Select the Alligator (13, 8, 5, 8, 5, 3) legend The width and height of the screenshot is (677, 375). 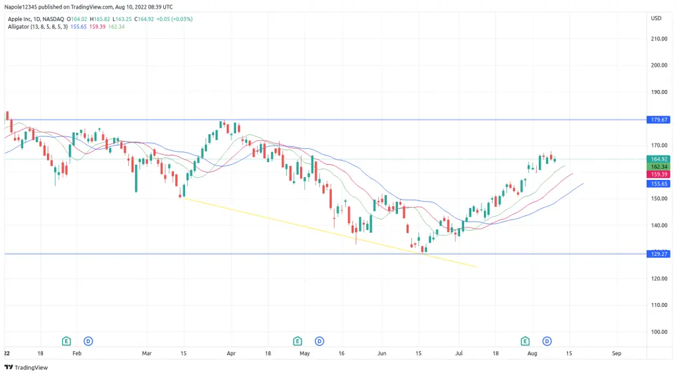point(38,26)
